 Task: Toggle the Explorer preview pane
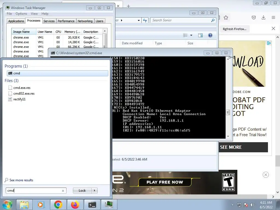[200, 35]
